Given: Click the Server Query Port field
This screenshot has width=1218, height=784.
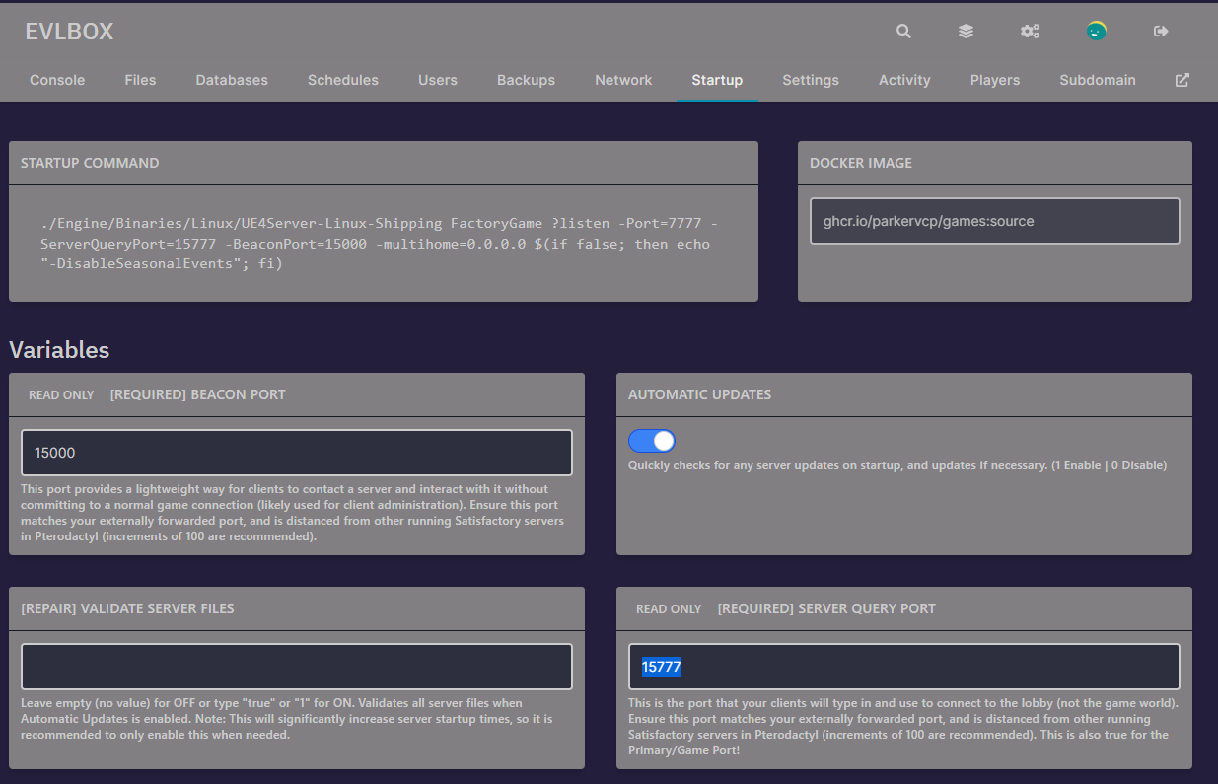Looking at the screenshot, I should tap(904, 667).
